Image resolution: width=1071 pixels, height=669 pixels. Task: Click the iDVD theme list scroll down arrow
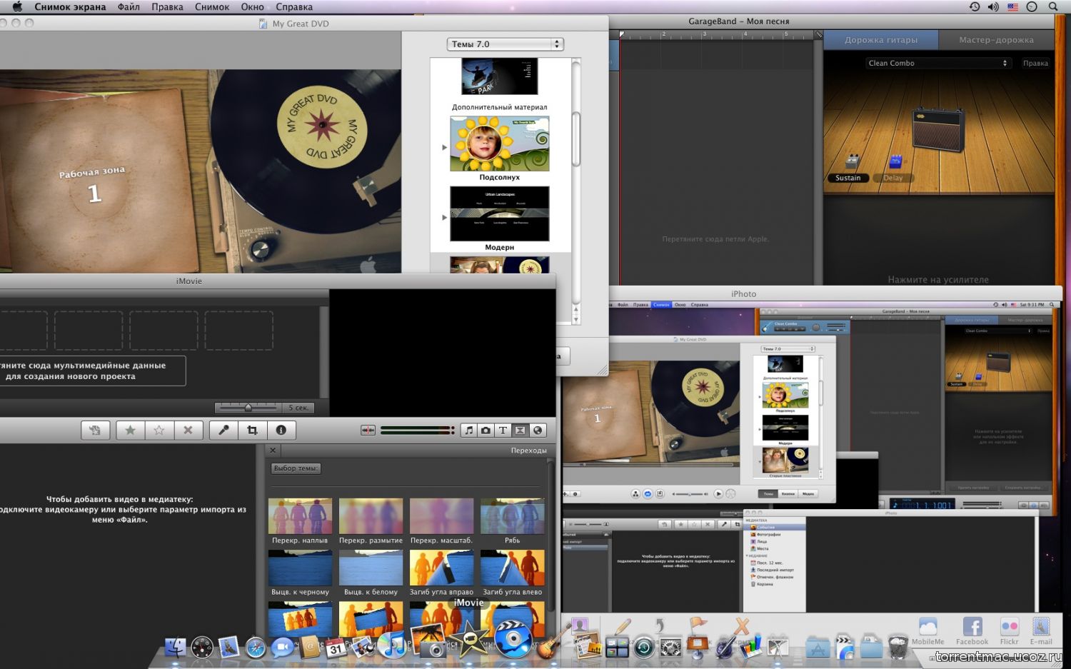click(576, 318)
